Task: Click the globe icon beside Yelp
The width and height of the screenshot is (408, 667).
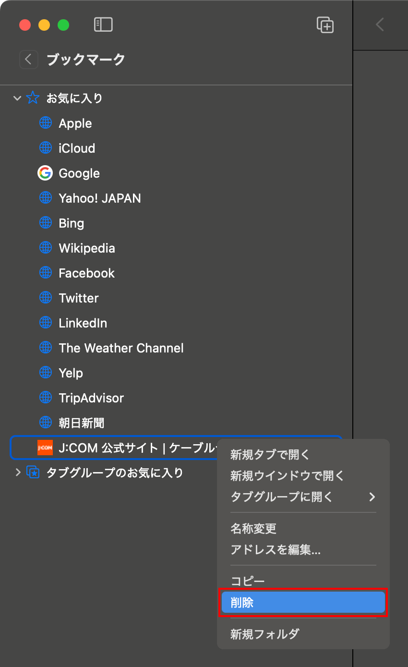Action: pyautogui.click(x=45, y=373)
